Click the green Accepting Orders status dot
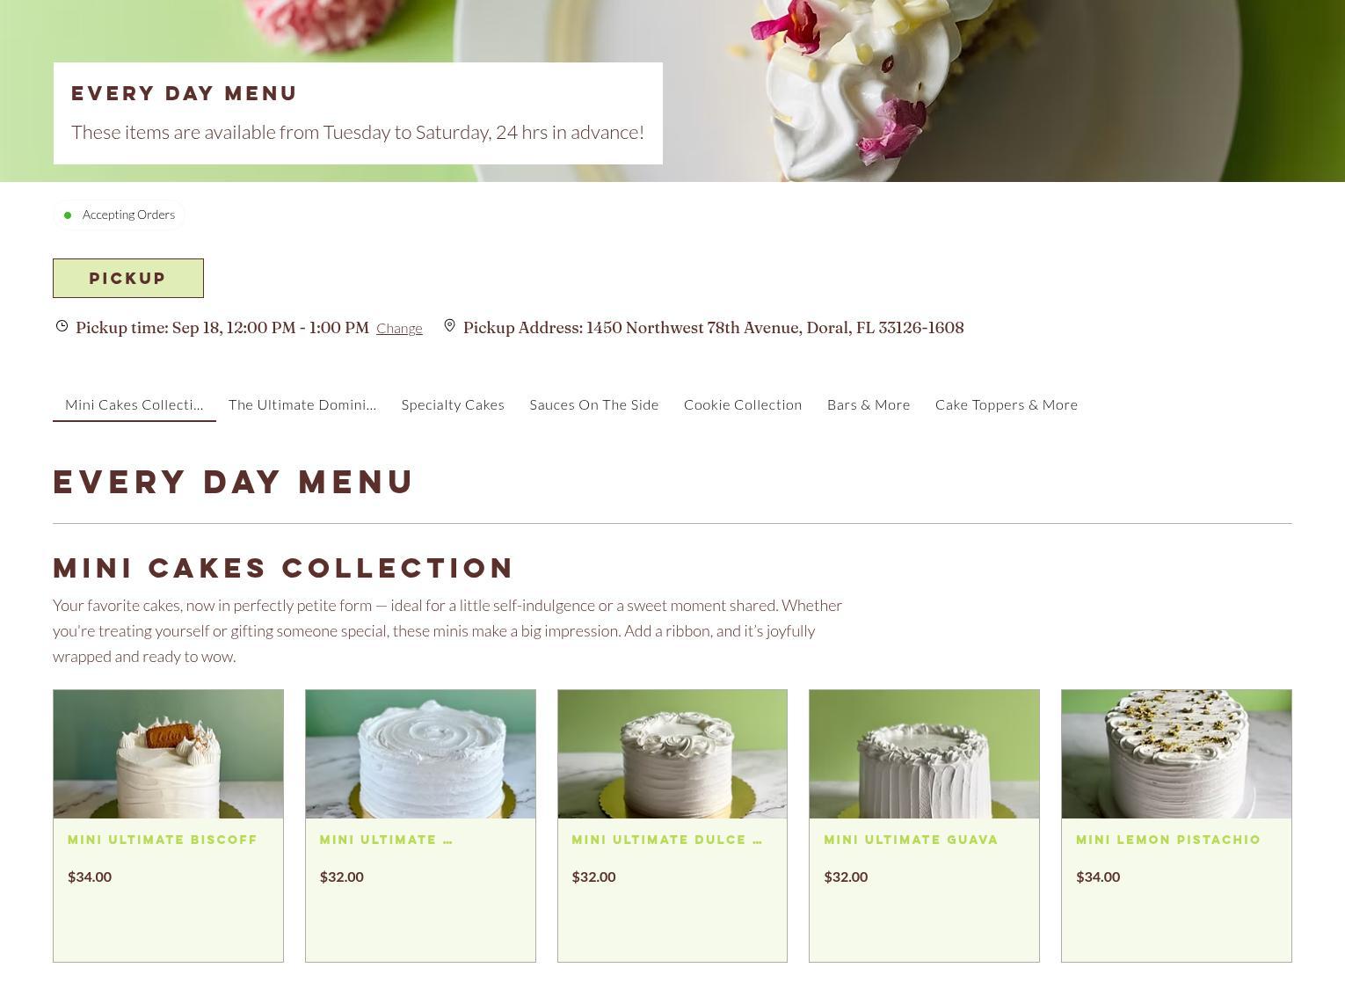 [68, 215]
